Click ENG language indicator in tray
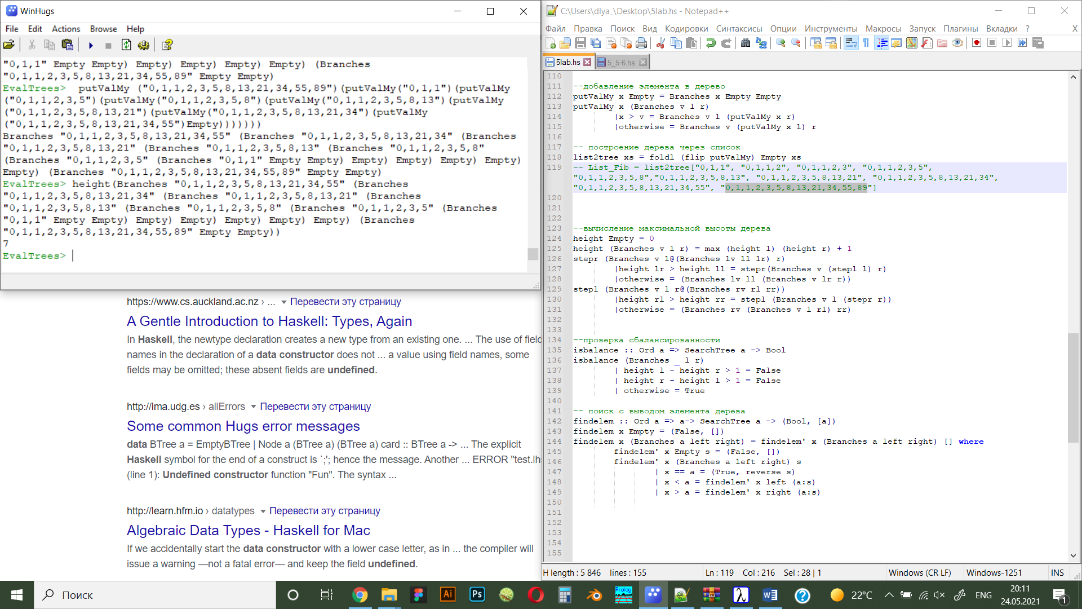 coord(983,595)
